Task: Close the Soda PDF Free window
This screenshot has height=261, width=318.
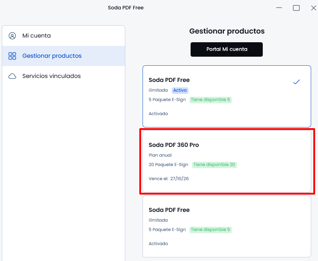Action: (314, 8)
